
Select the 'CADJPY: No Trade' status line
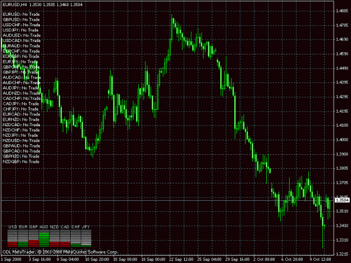[x=21, y=104]
